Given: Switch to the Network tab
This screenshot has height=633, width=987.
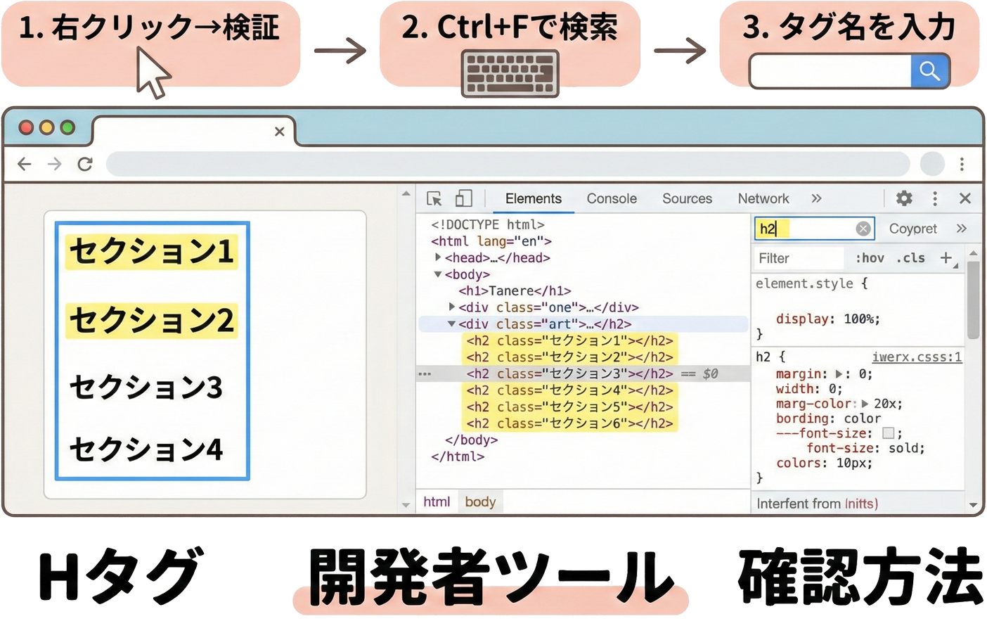Looking at the screenshot, I should (763, 198).
